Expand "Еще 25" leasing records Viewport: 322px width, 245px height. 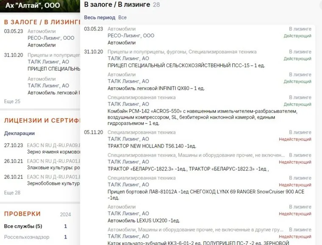point(12,102)
